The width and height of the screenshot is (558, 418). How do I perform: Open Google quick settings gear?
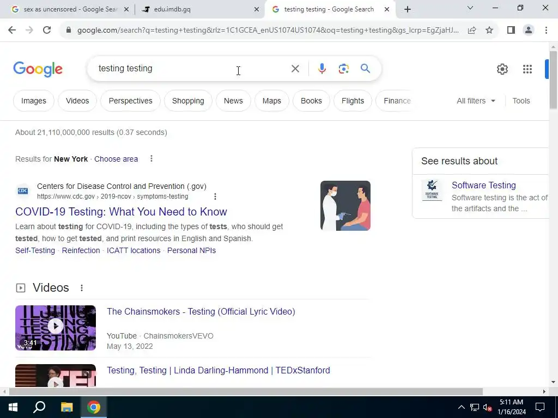pos(502,69)
